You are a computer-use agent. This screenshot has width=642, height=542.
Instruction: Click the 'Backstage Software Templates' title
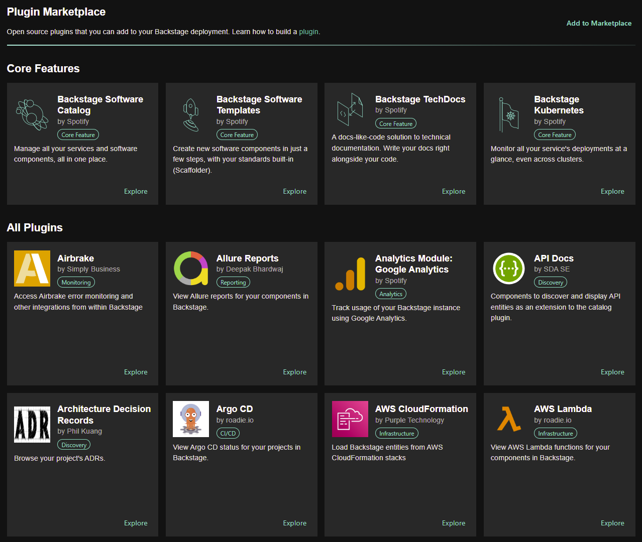click(x=259, y=105)
